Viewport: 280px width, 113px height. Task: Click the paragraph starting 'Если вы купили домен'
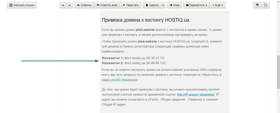click(162, 32)
